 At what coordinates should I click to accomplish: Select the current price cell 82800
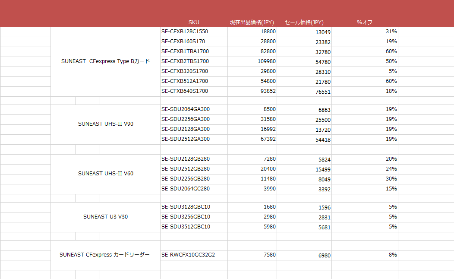pyautogui.click(x=252, y=51)
